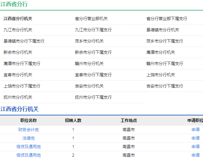Choose 萍乡市分行机关 branch
Viewport: 203px width, 159px height.
(89, 41)
